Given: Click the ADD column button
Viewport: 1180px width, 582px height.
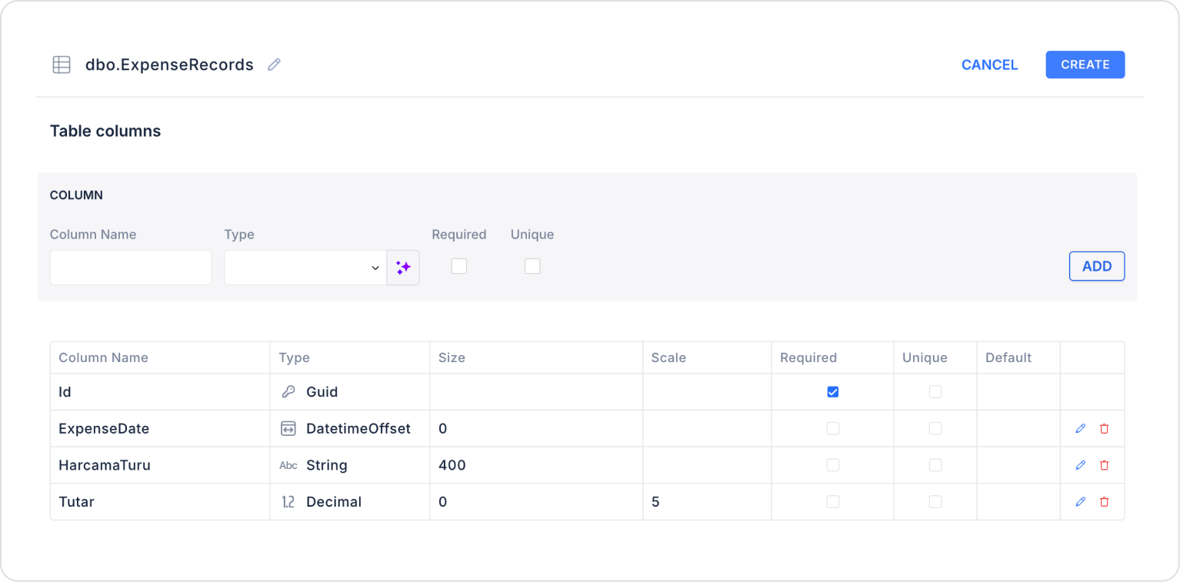Looking at the screenshot, I should tap(1097, 266).
